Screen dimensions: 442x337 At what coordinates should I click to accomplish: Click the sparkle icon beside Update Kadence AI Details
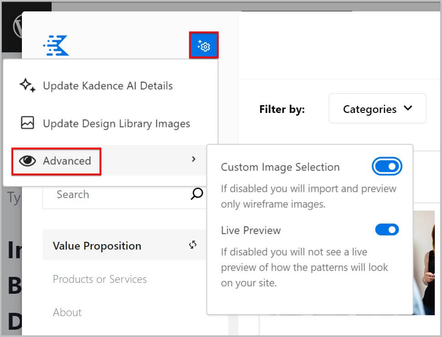coord(27,86)
